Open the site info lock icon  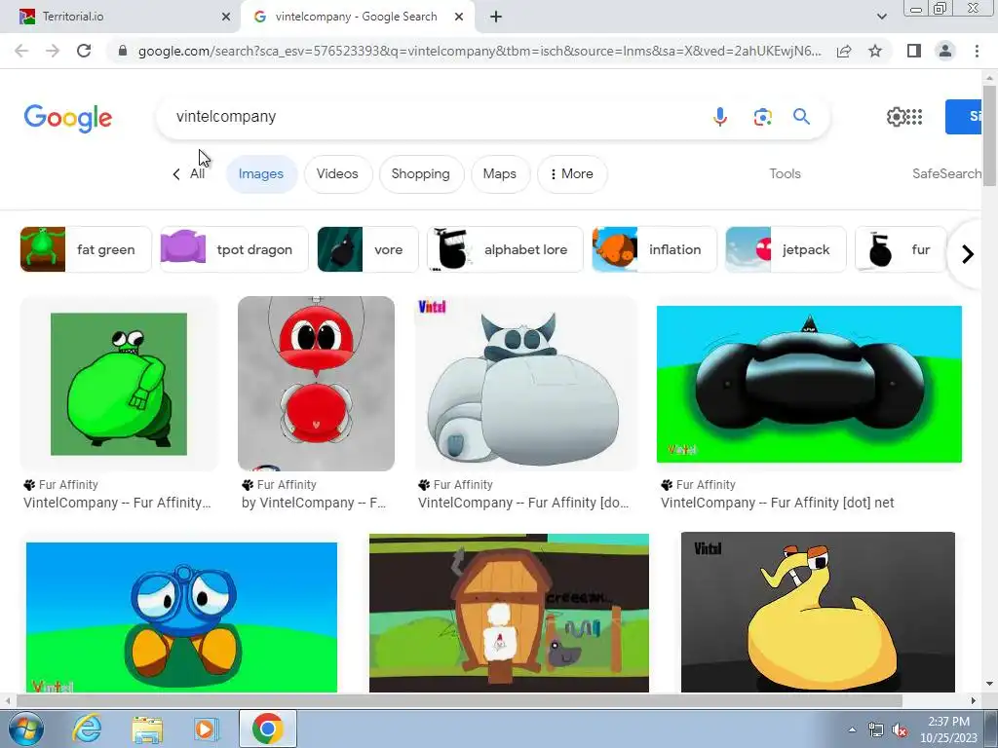[123, 51]
